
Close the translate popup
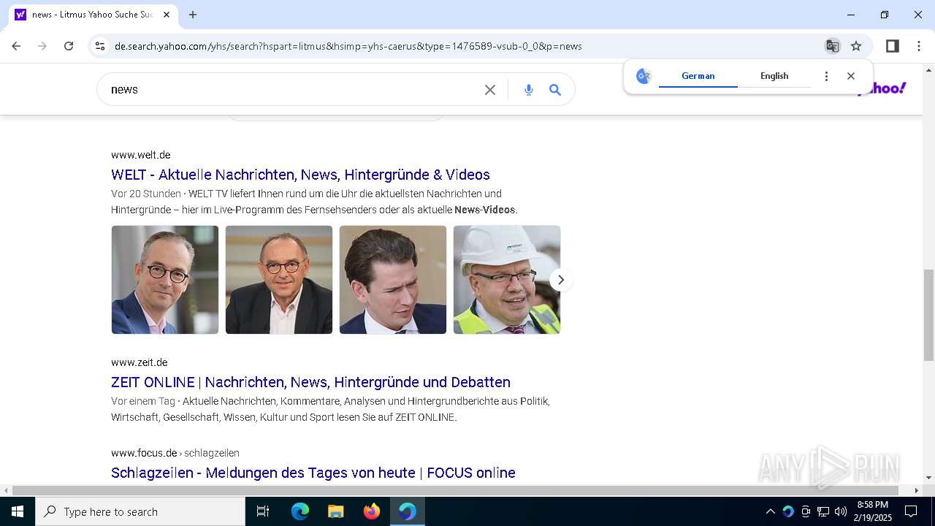point(851,76)
